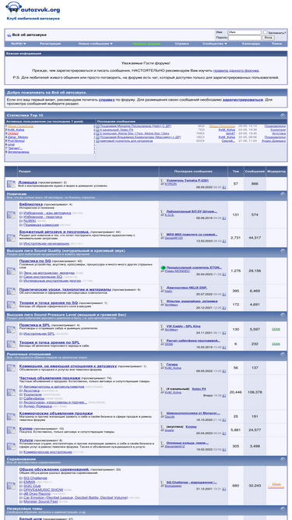Screen dimensions: 292x520
Task: Click subforum icon beside Сабвуферы
Action: (21, 398)
